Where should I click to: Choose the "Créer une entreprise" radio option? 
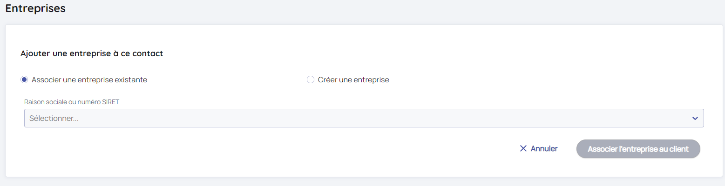311,80
